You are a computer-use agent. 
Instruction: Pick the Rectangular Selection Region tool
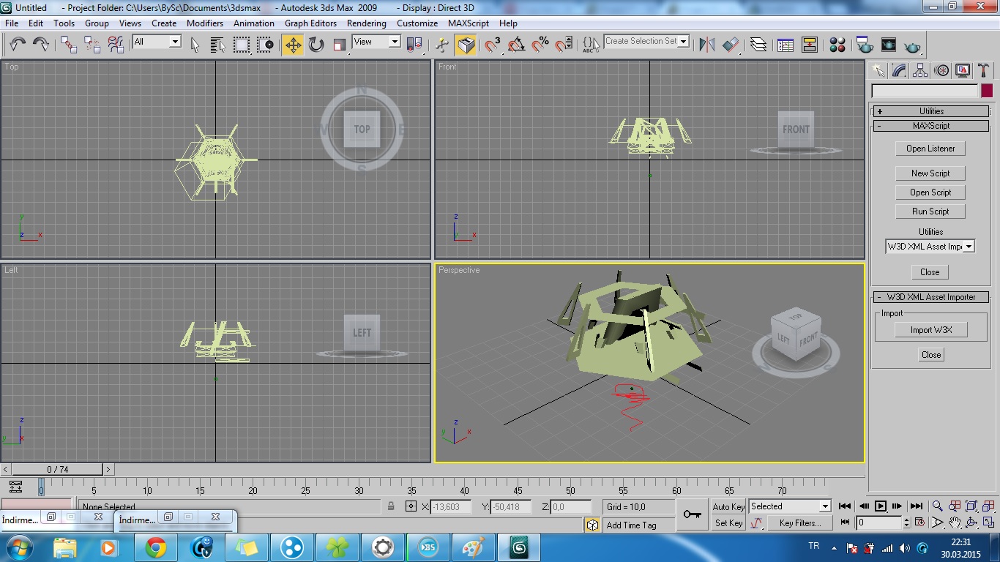point(242,45)
